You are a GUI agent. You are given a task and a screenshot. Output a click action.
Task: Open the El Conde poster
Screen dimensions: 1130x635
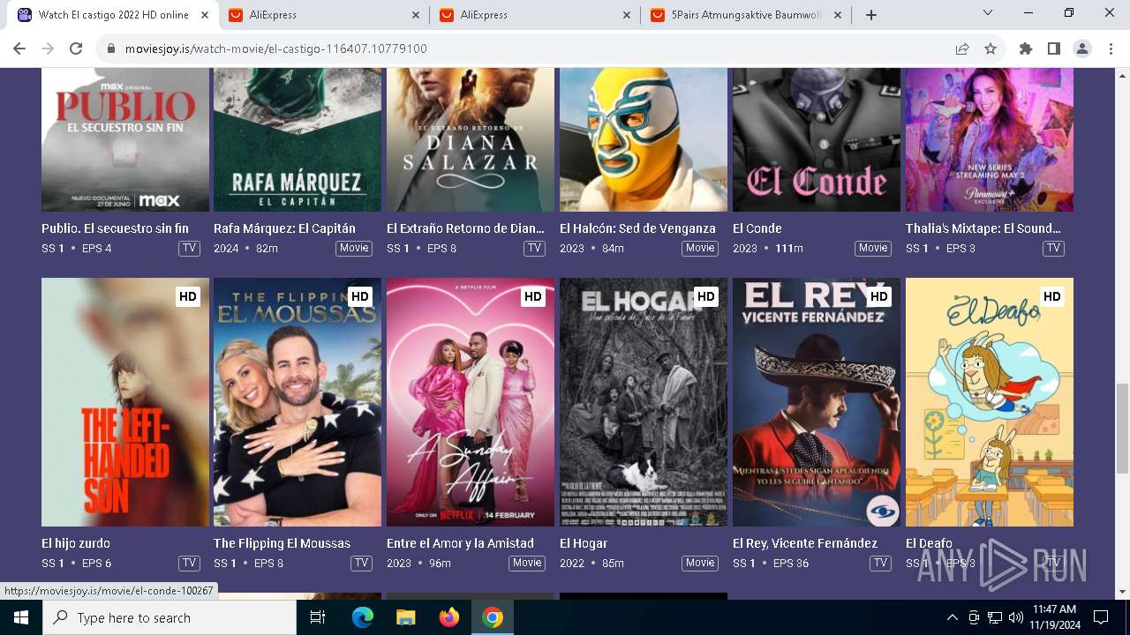coord(817,139)
